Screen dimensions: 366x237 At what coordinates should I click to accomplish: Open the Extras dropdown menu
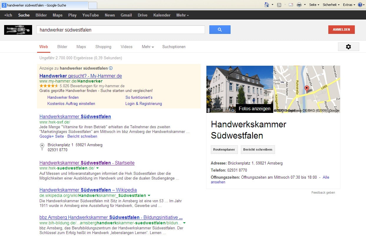tap(349, 5)
